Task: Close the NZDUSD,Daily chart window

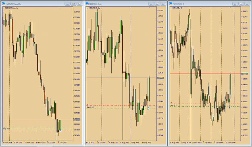Action: (163, 4)
